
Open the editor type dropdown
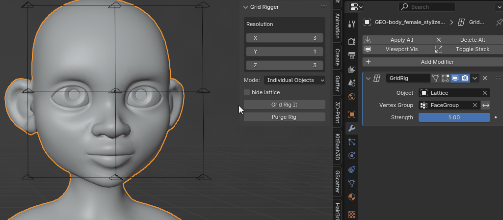click(356, 7)
